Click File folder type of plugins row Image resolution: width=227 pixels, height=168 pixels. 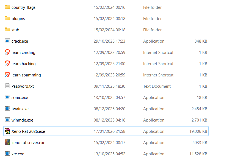pos(152,19)
